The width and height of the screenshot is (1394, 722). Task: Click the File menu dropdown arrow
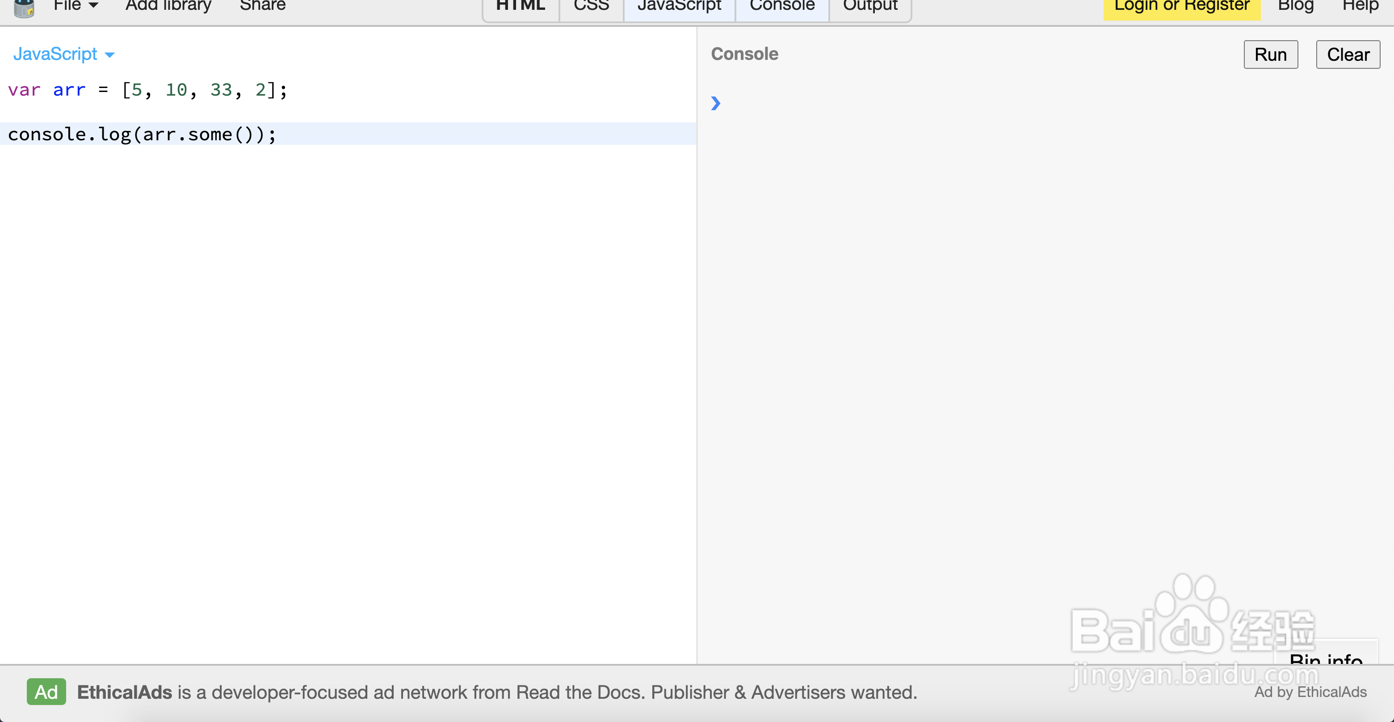pyautogui.click(x=94, y=5)
